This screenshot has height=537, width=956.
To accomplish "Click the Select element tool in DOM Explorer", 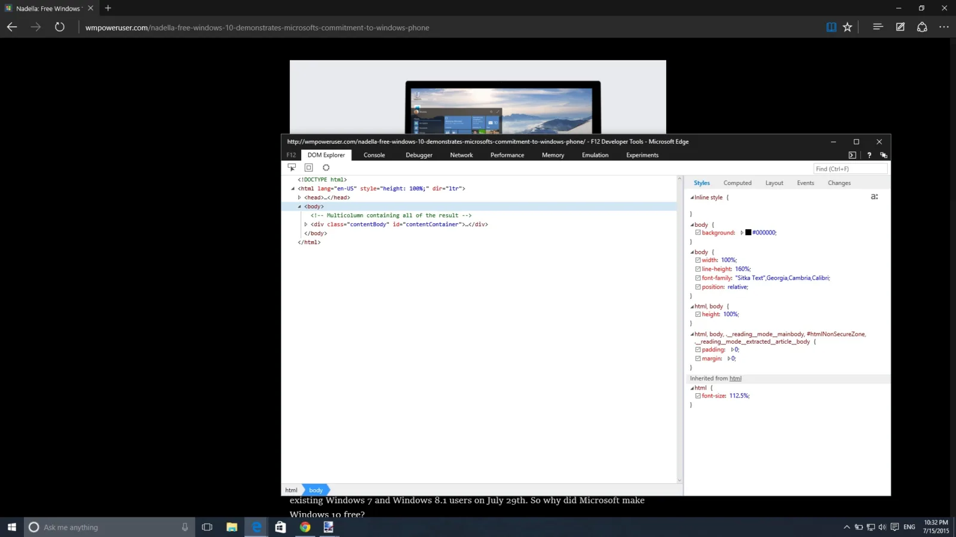I will tap(292, 168).
